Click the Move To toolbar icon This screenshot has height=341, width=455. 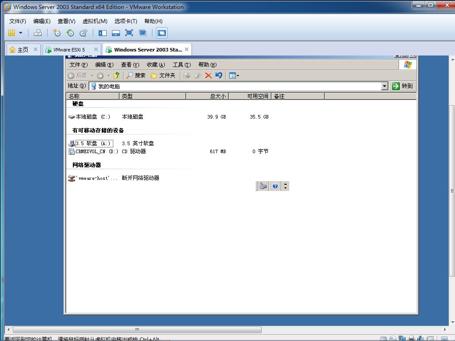point(187,75)
